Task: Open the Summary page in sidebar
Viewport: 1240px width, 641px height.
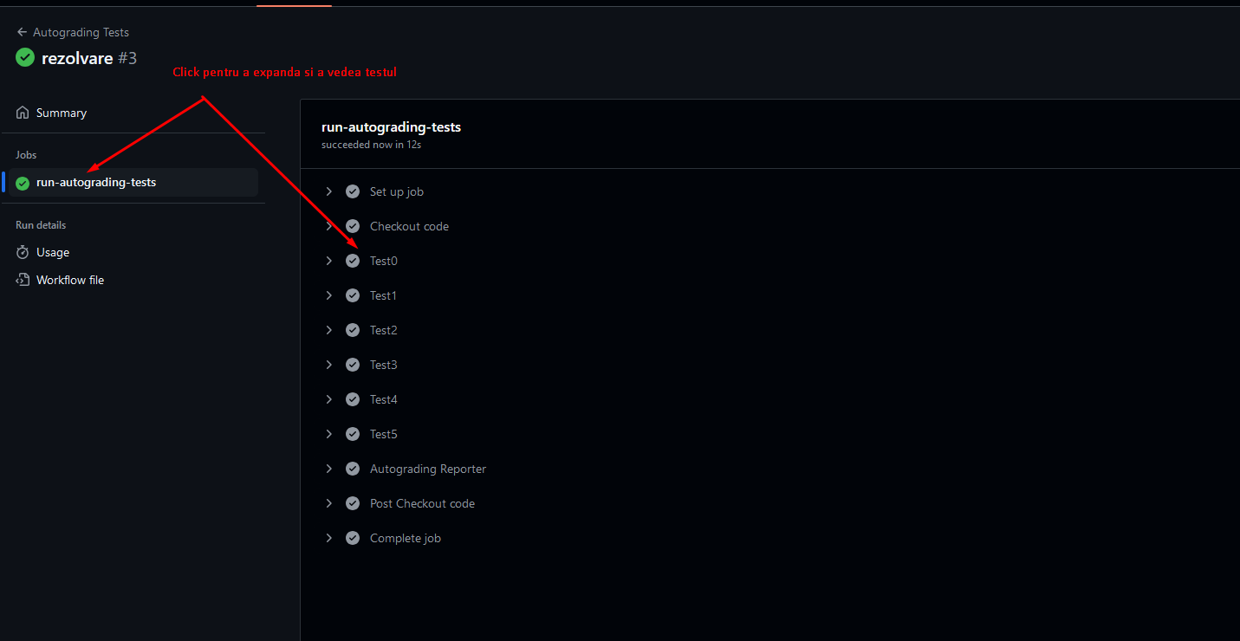Action: [x=62, y=113]
